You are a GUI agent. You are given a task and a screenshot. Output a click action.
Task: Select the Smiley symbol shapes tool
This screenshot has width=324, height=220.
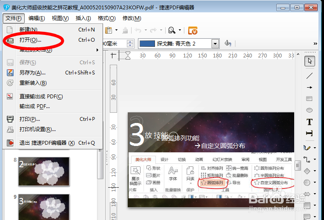[307, 182]
